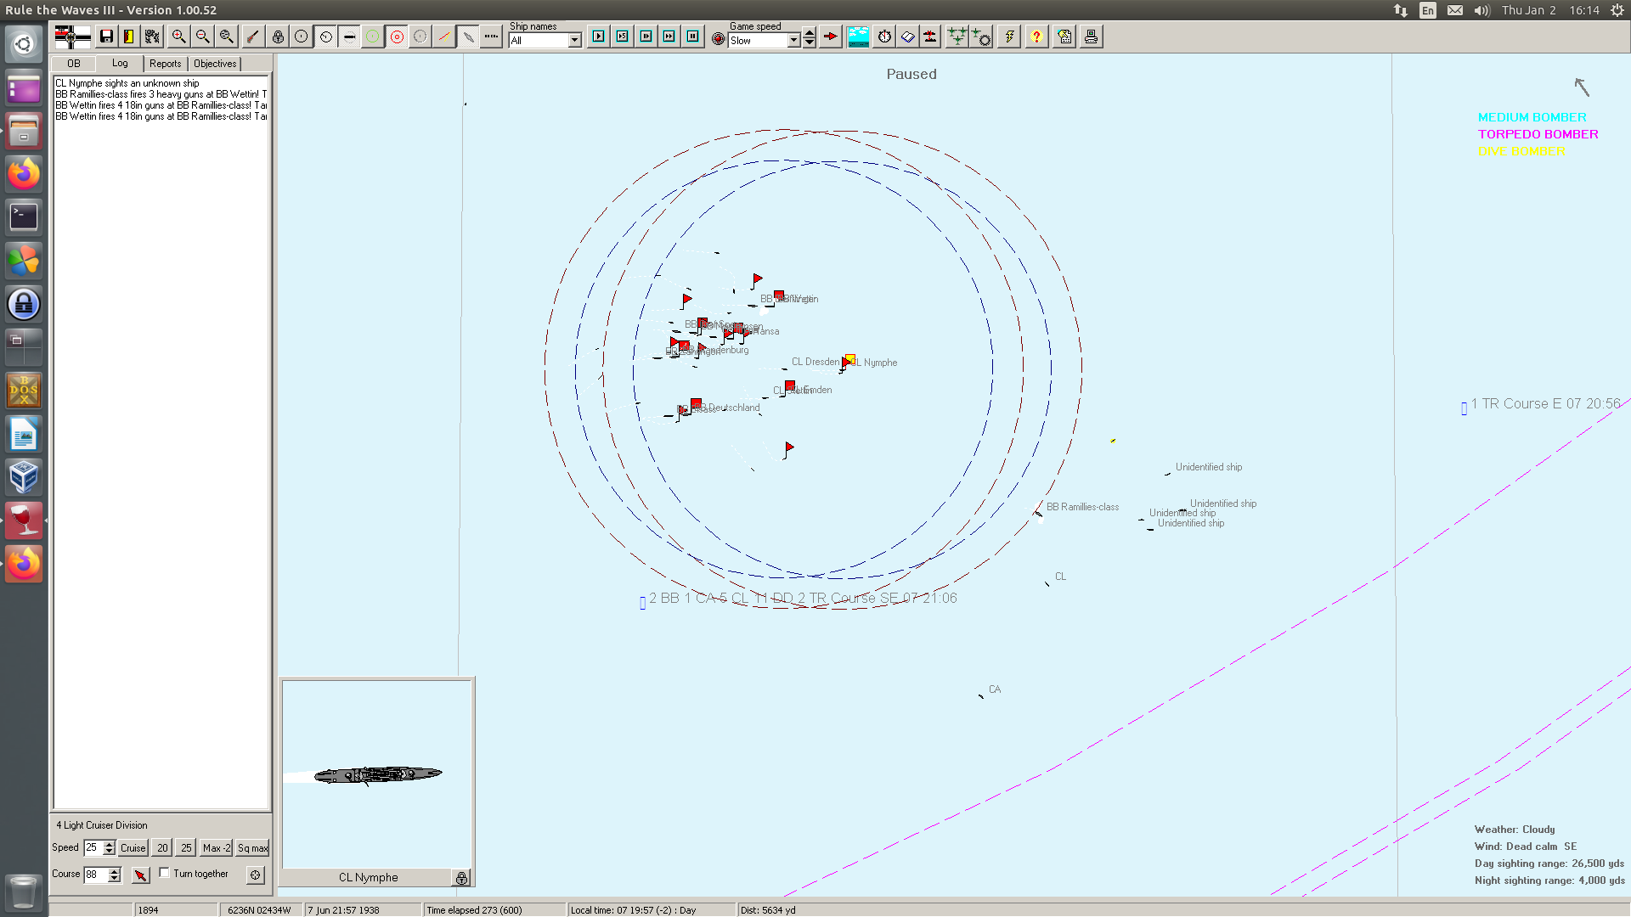The image size is (1631, 917).
Task: Open the Game speed dropdown
Action: coord(793,41)
